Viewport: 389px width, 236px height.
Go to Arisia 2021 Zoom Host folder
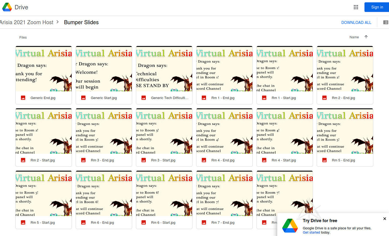27,22
